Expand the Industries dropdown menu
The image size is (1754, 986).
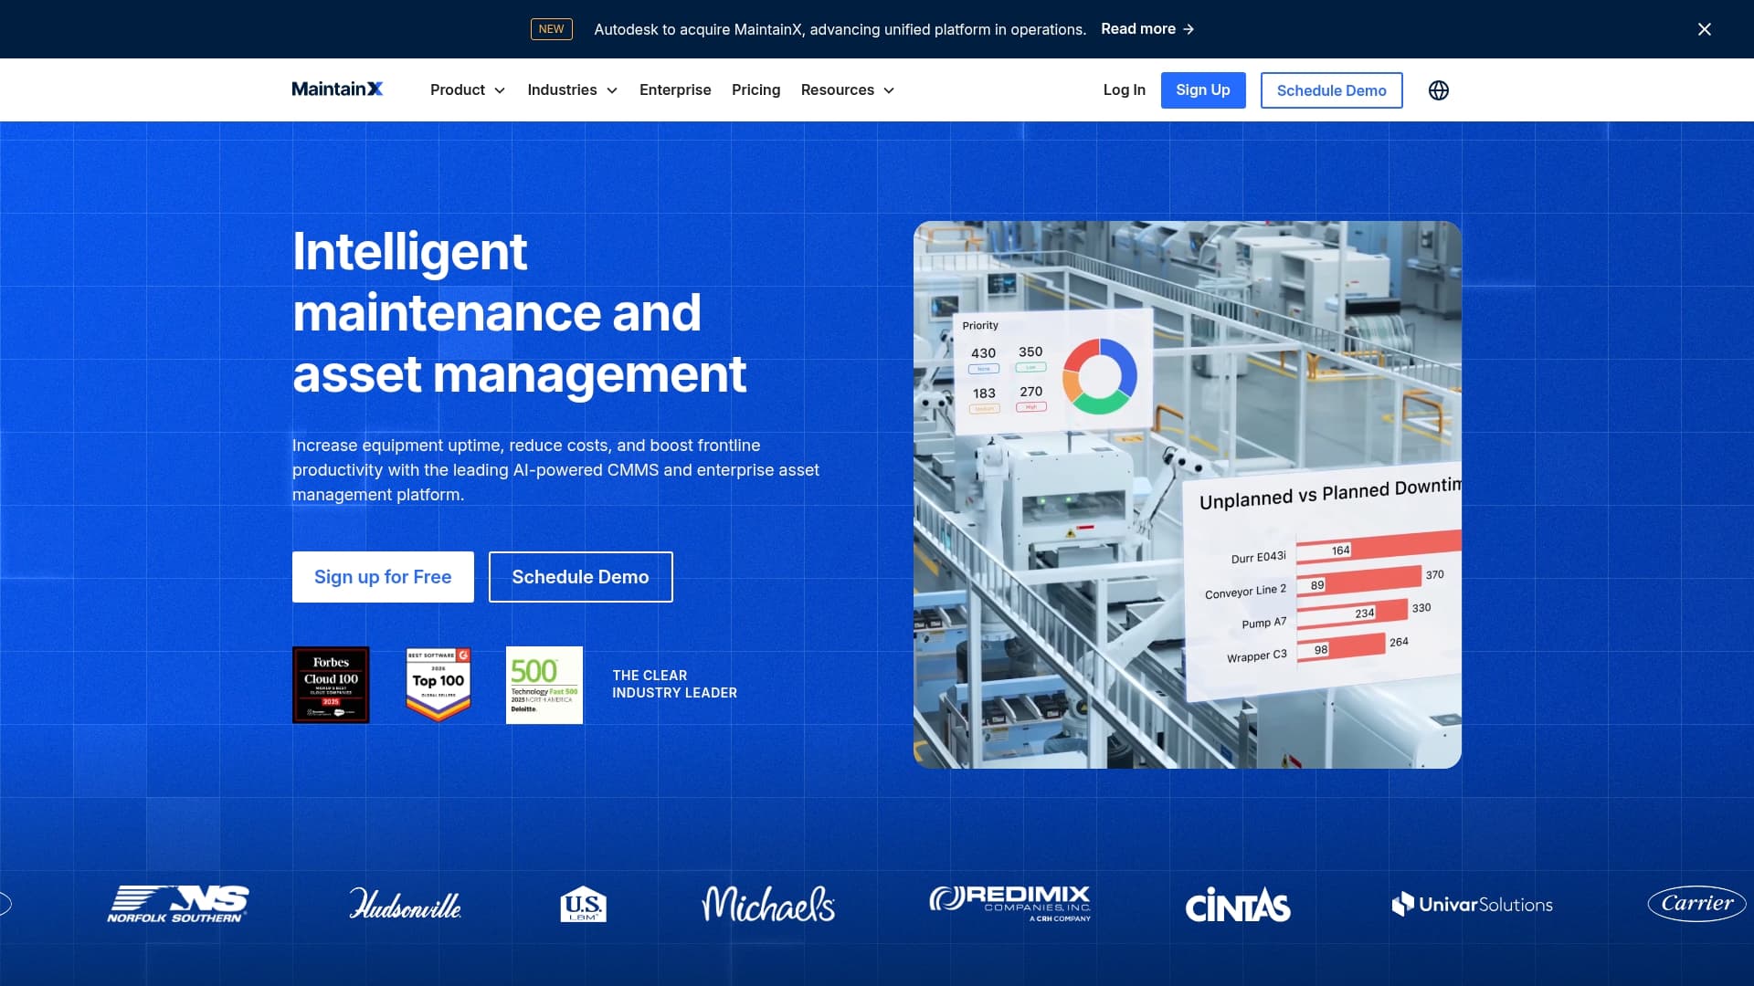[573, 89]
